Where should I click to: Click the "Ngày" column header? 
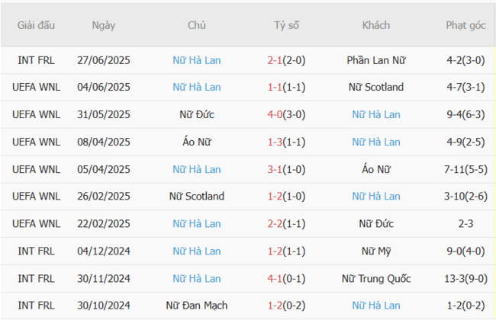coord(104,25)
